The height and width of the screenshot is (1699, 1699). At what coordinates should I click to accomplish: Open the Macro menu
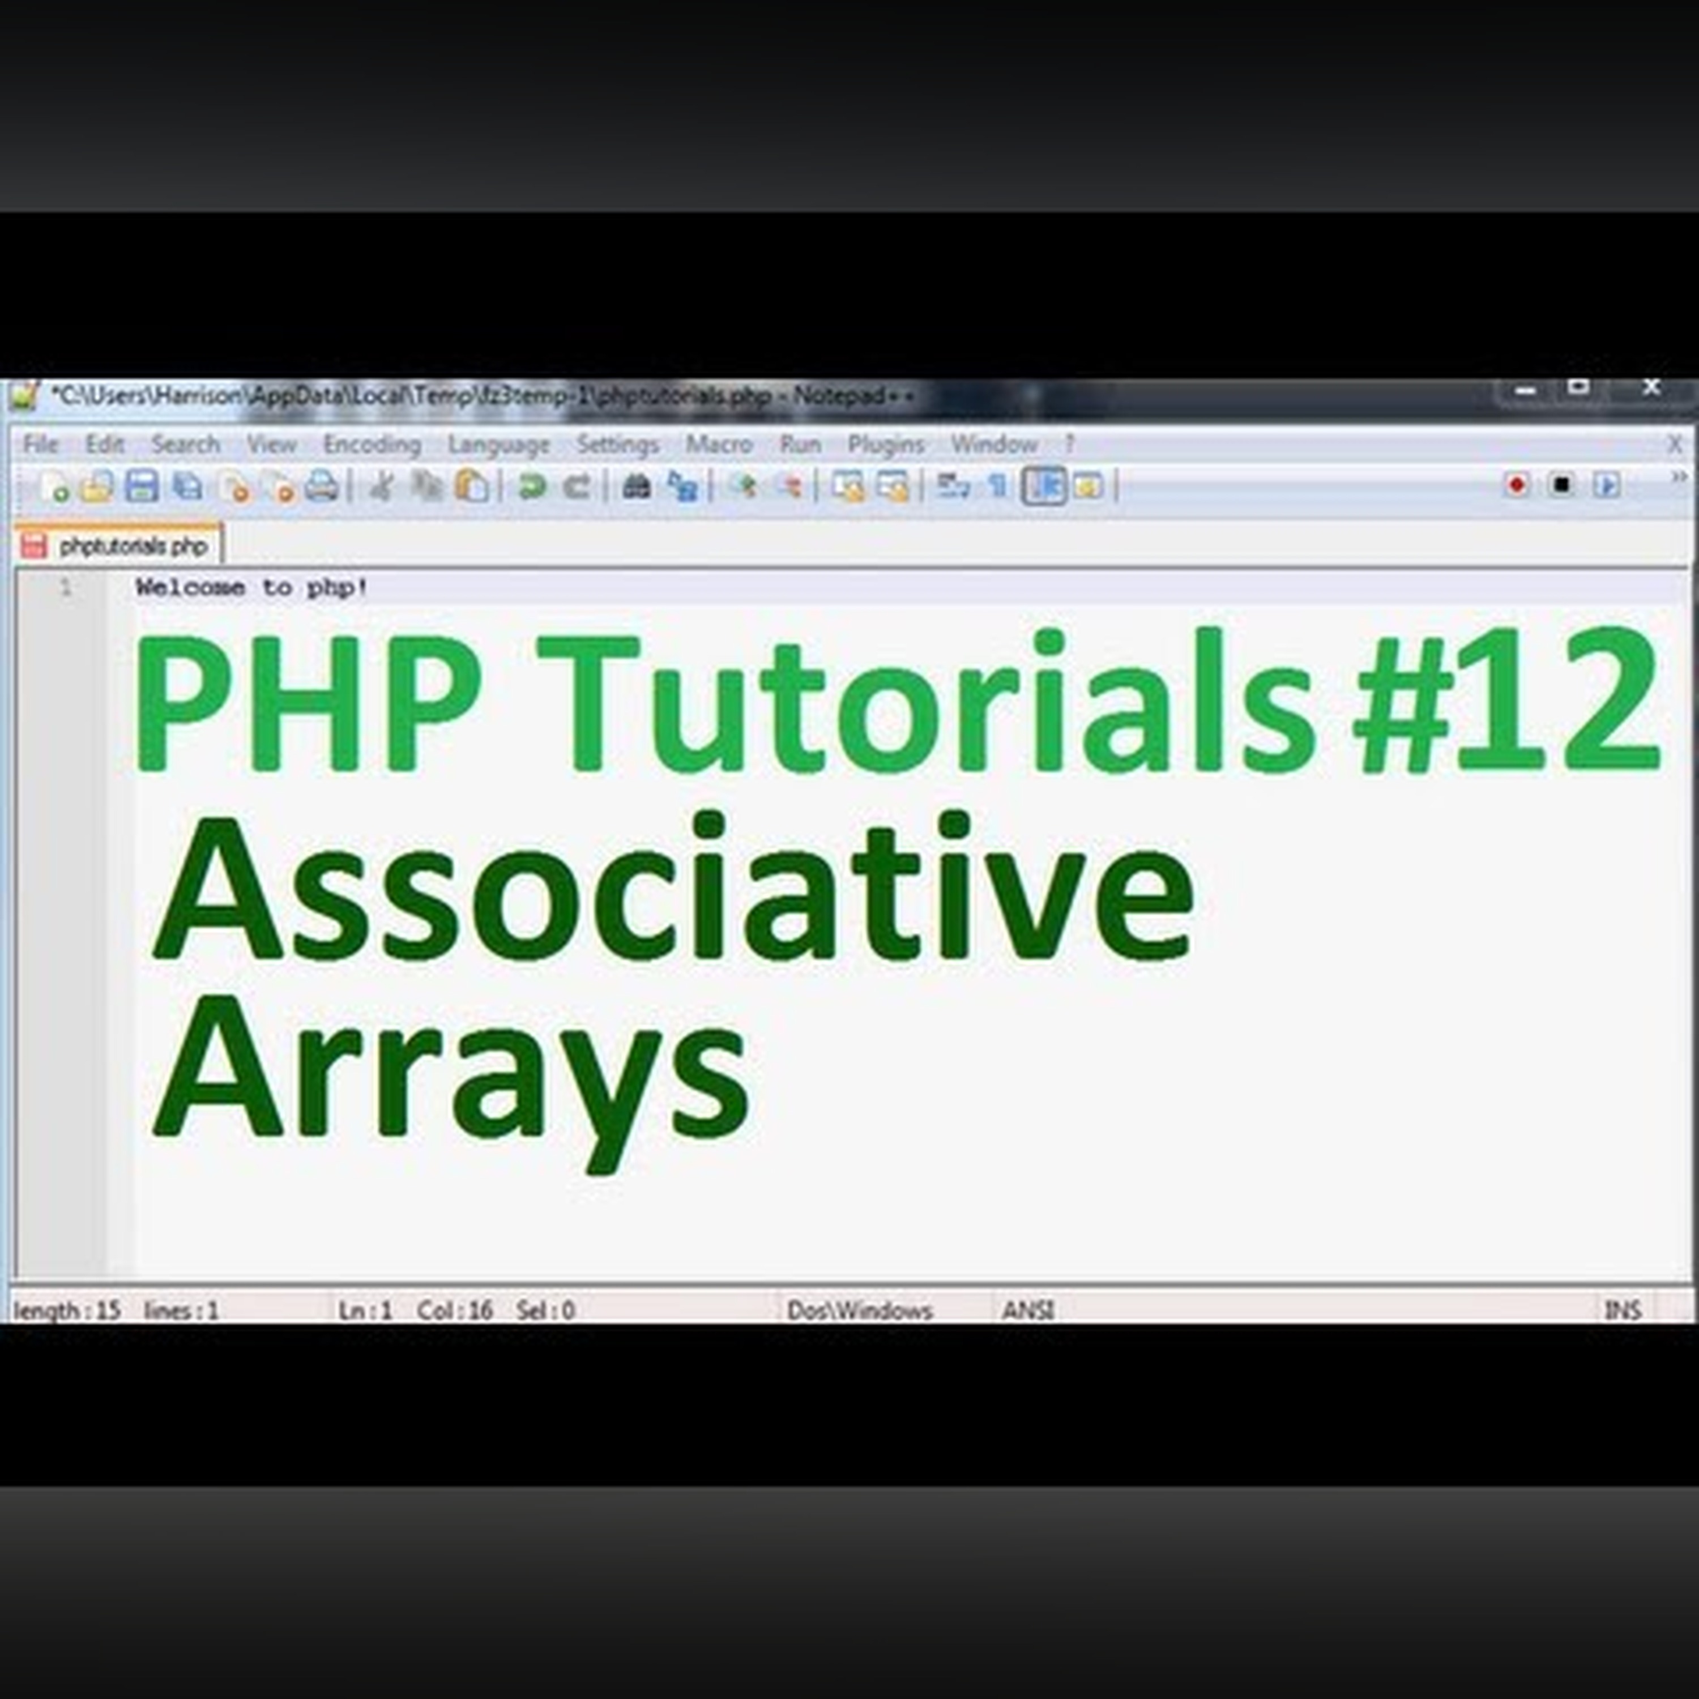pos(719,444)
